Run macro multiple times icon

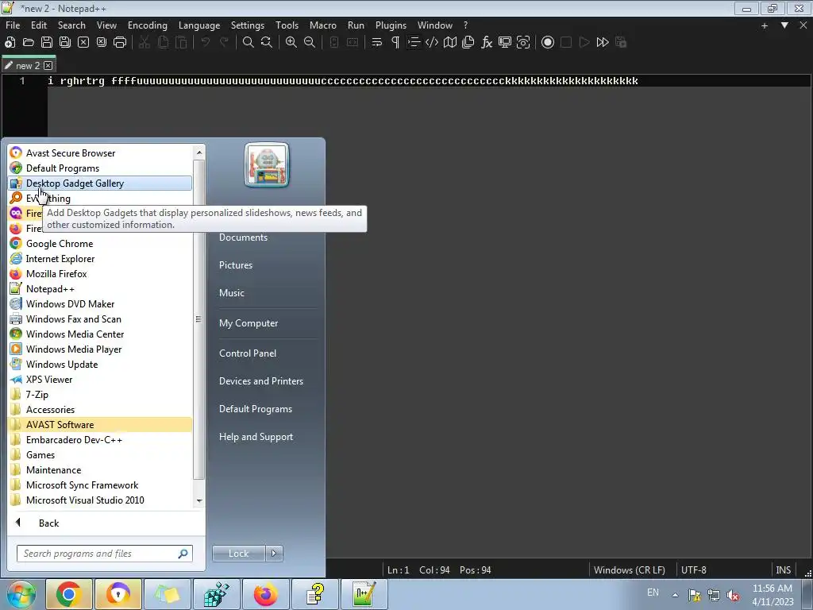603,43
